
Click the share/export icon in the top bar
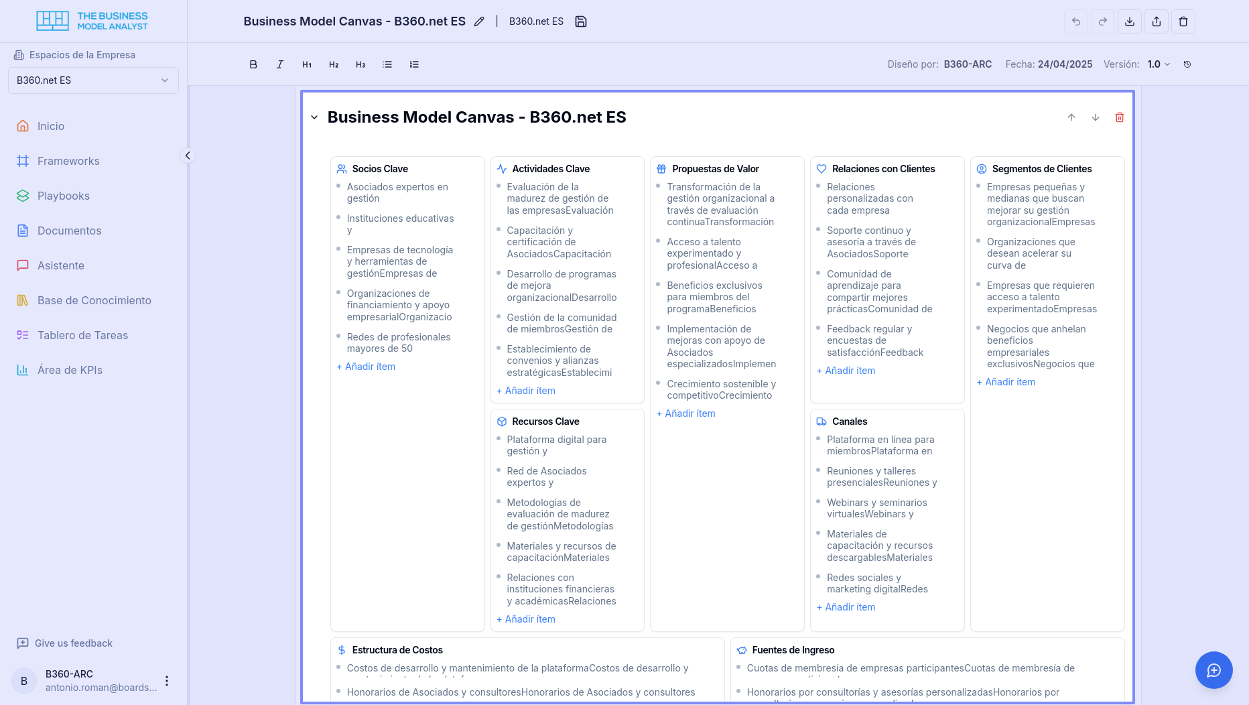pos(1157,21)
